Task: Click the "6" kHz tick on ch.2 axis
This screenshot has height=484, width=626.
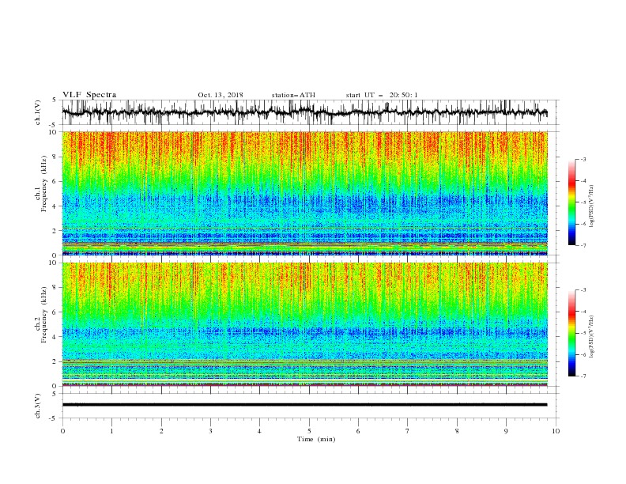Action: (x=55, y=312)
